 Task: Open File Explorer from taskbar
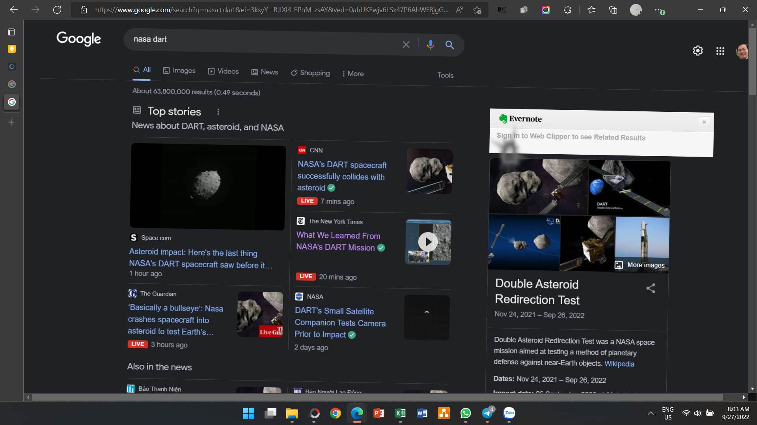click(292, 413)
